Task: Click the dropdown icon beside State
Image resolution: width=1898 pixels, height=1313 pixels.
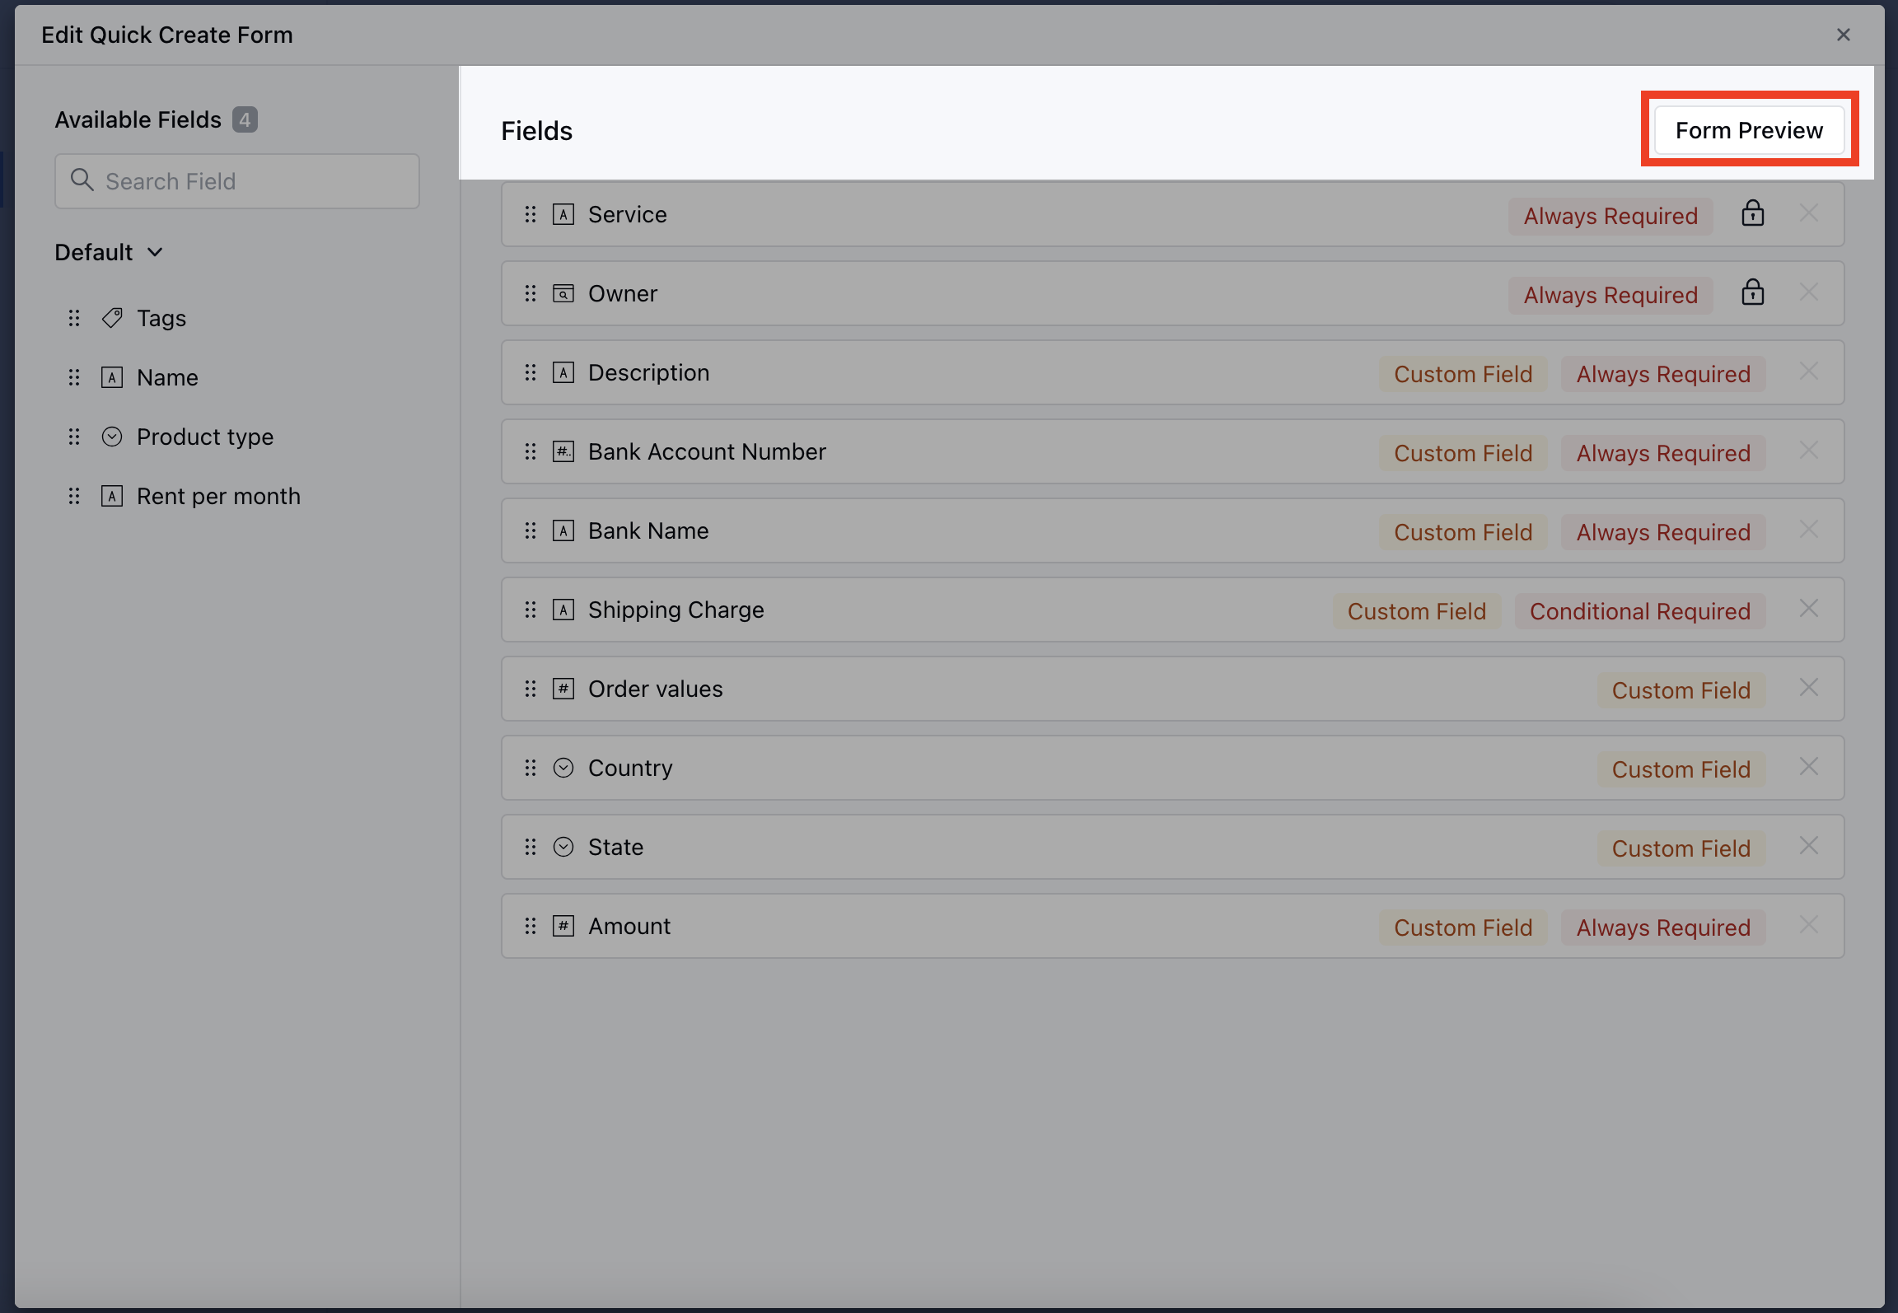Action: pos(563,847)
